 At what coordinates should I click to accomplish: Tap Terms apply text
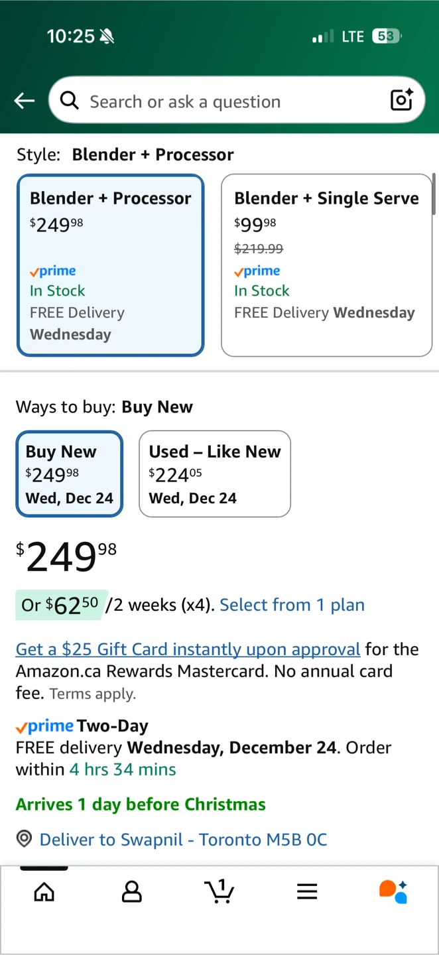coord(92,694)
